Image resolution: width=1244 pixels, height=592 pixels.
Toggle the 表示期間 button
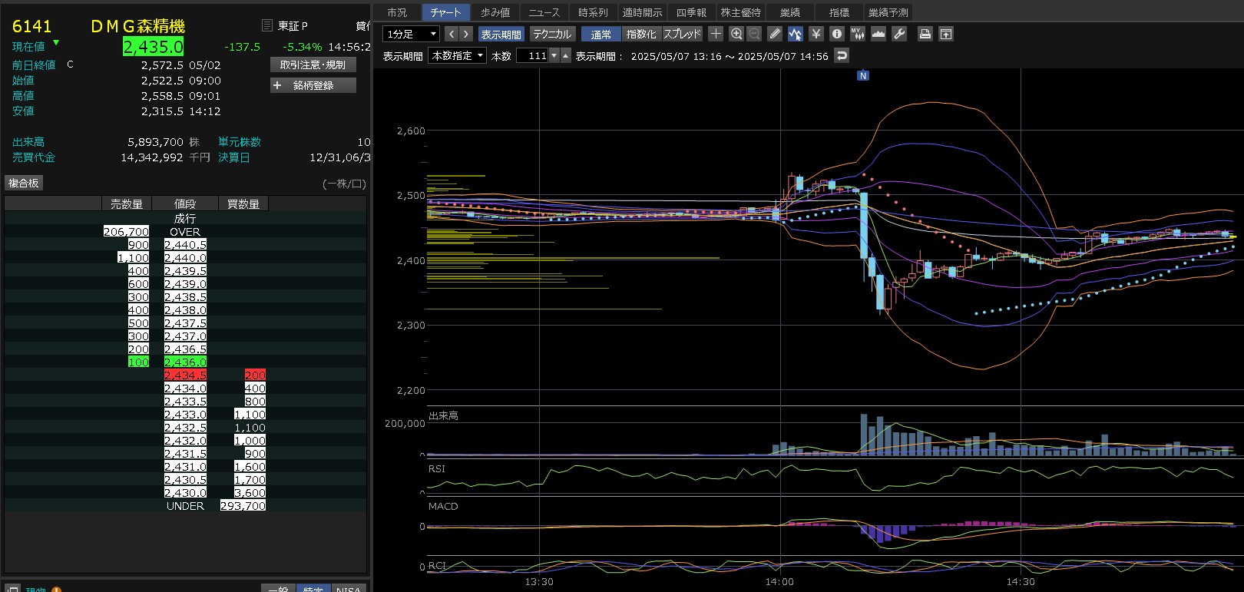click(x=501, y=34)
